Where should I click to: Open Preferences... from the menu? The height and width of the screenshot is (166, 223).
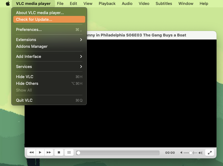coord(49,29)
